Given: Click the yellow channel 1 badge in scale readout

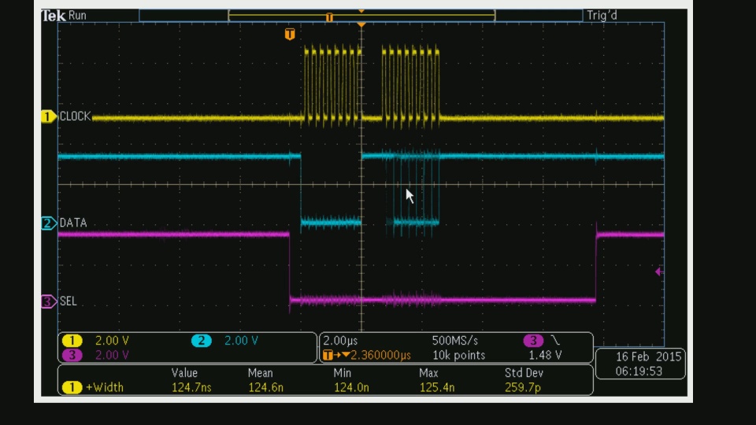Looking at the screenshot, I should [x=72, y=341].
